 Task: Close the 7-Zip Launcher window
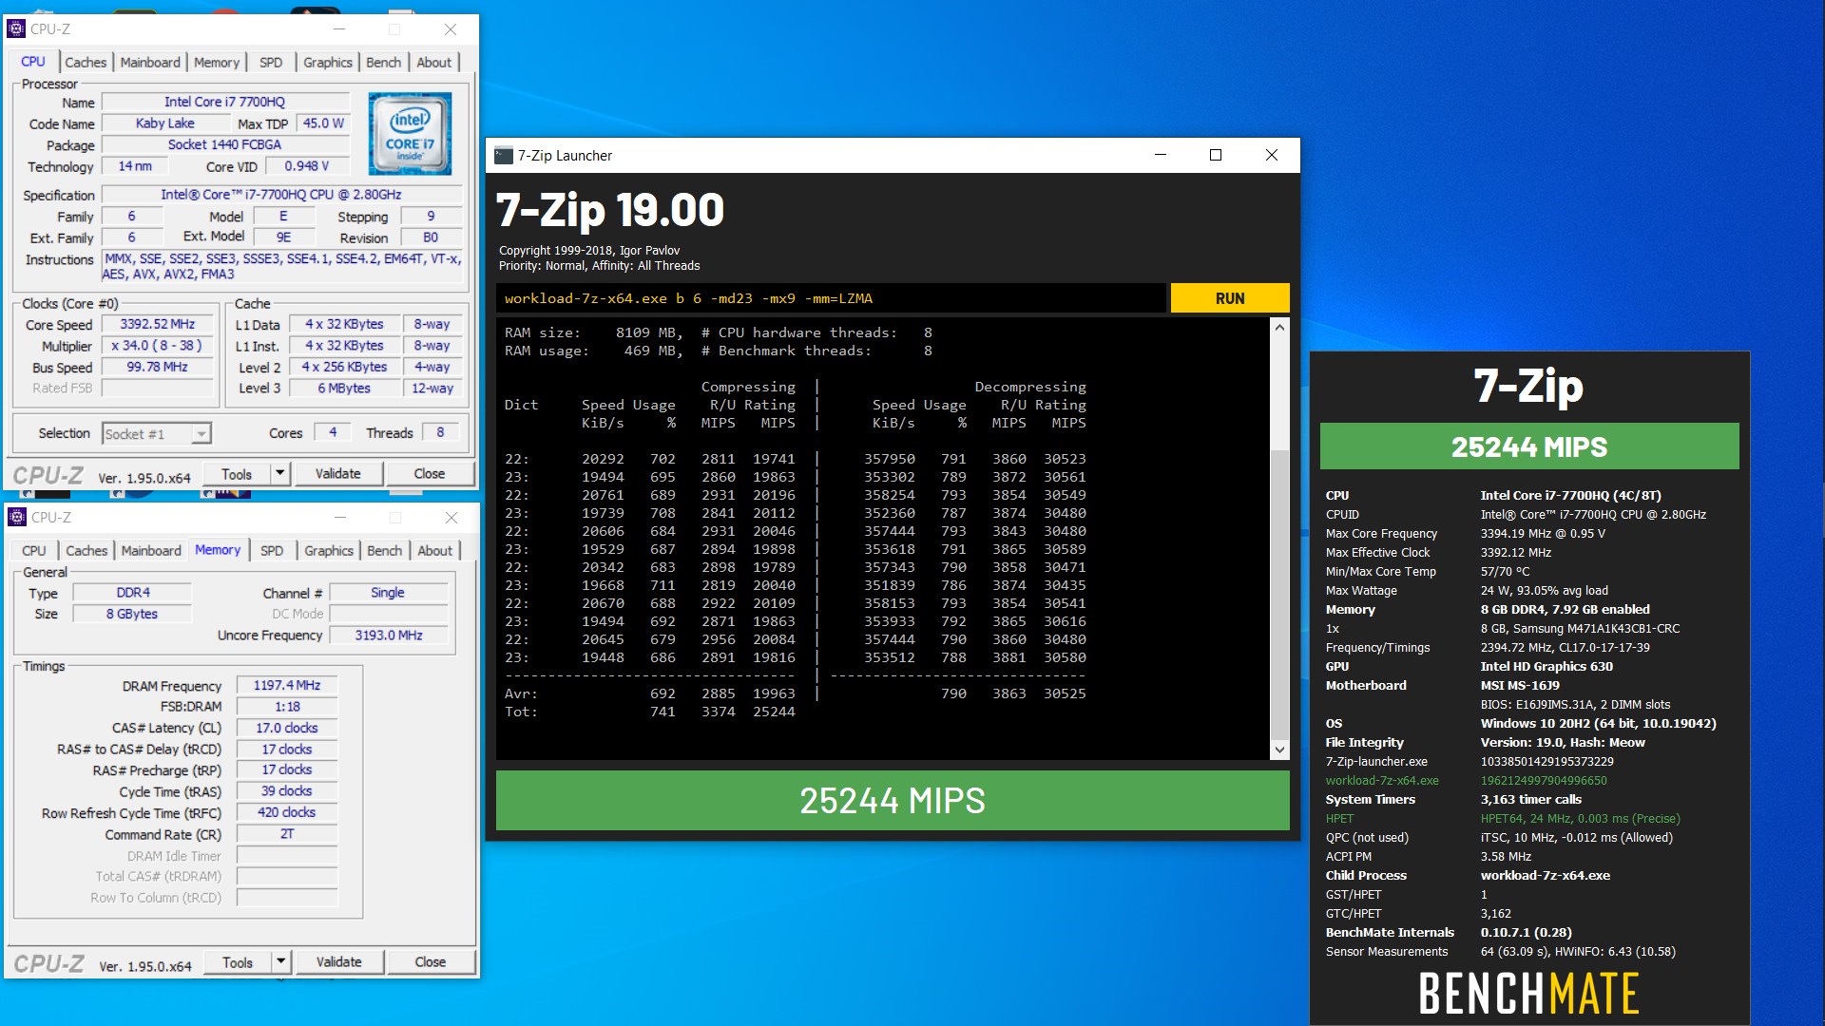1272,155
